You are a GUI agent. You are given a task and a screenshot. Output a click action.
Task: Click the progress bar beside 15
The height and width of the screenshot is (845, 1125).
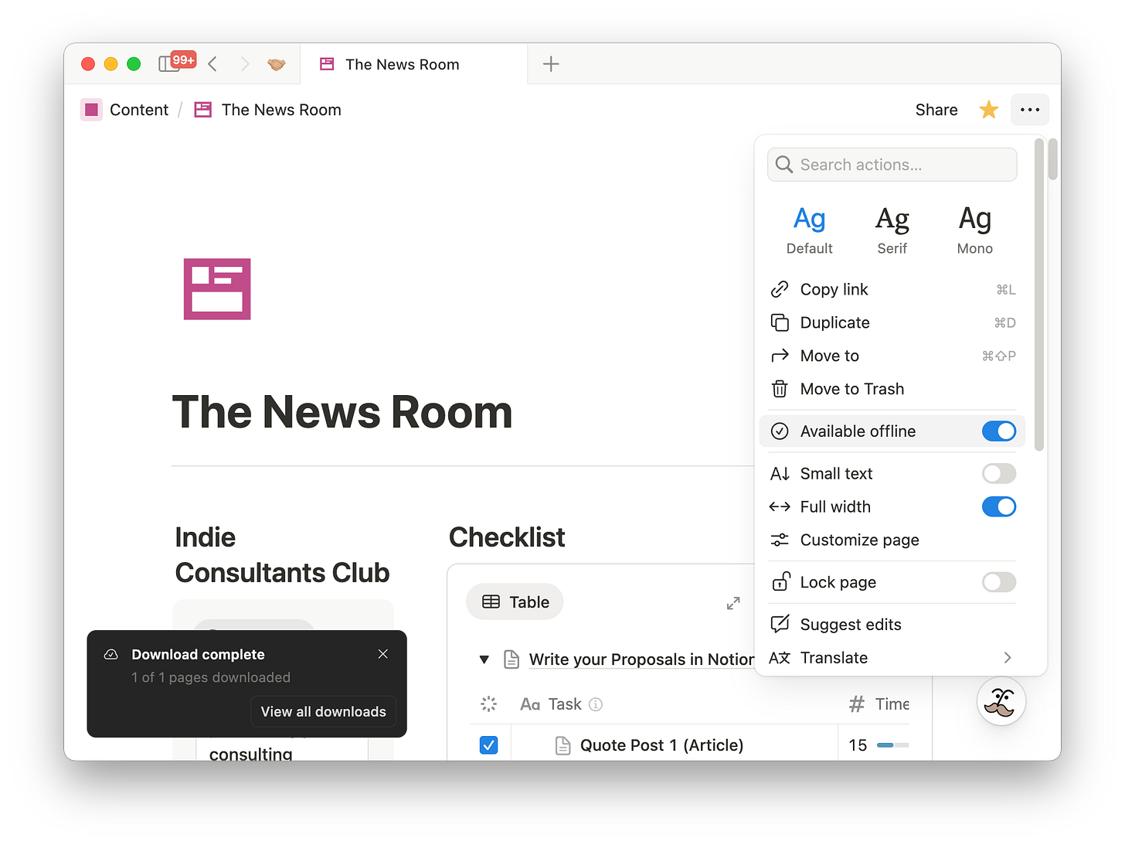(x=893, y=745)
